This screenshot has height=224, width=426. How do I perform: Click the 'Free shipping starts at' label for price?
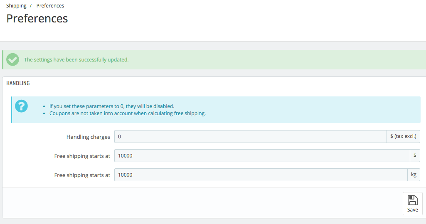[x=82, y=156]
